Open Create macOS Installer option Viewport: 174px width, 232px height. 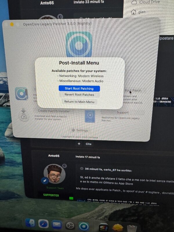[54, 111]
